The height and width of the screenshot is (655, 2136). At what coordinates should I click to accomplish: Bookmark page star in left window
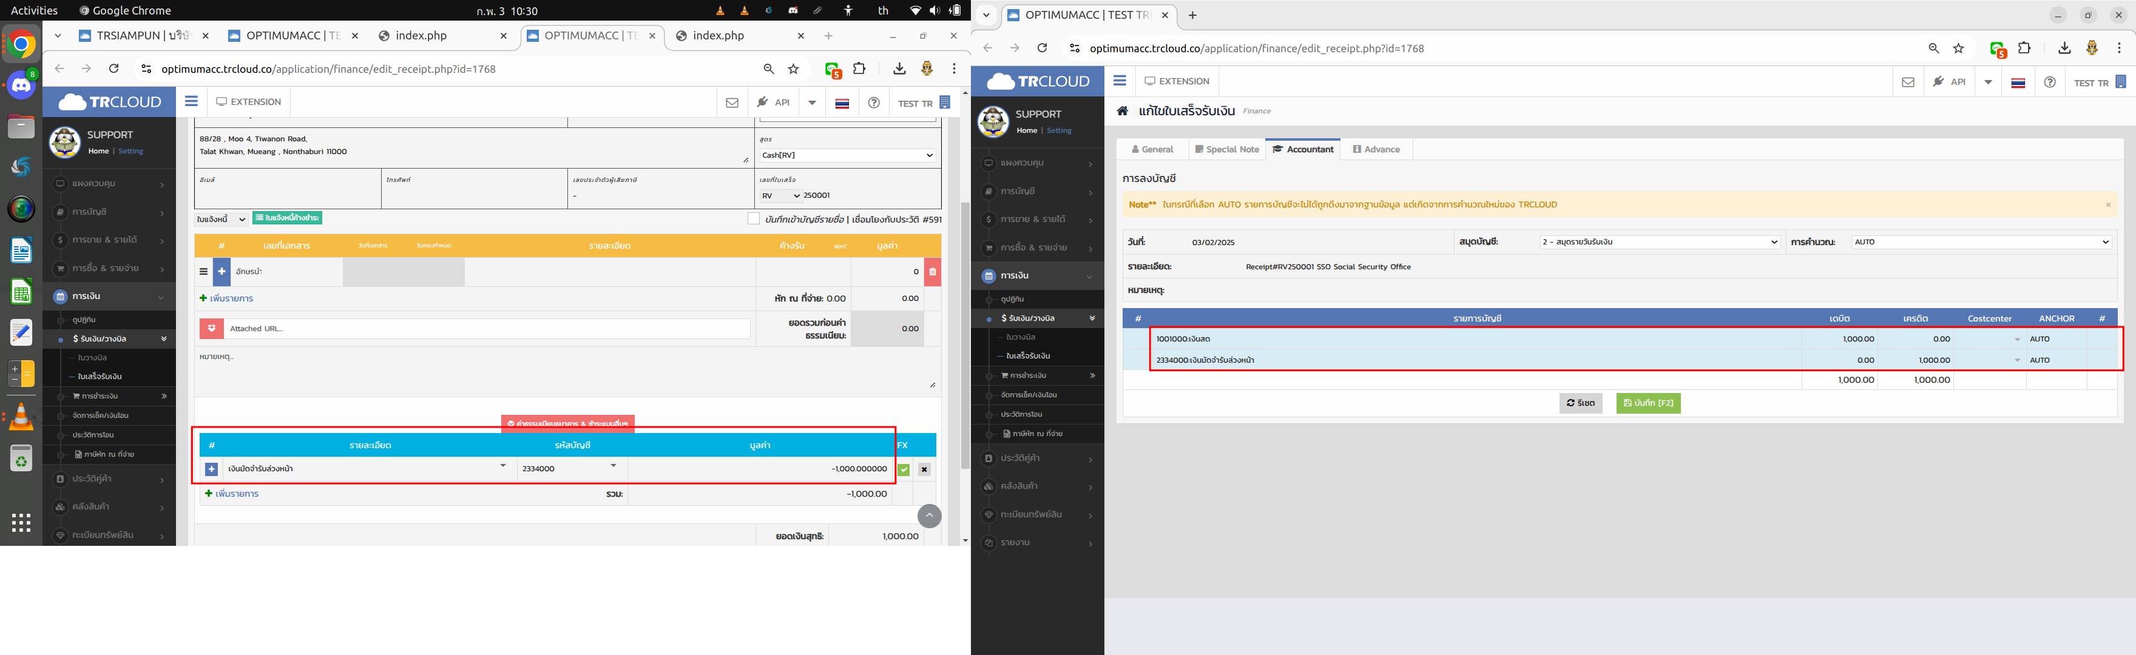click(x=794, y=69)
